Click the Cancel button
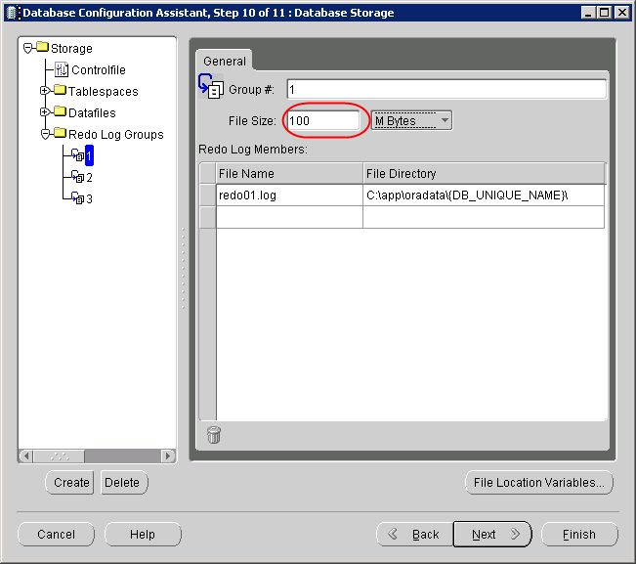Viewport: 636px width, 564px height. (56, 534)
